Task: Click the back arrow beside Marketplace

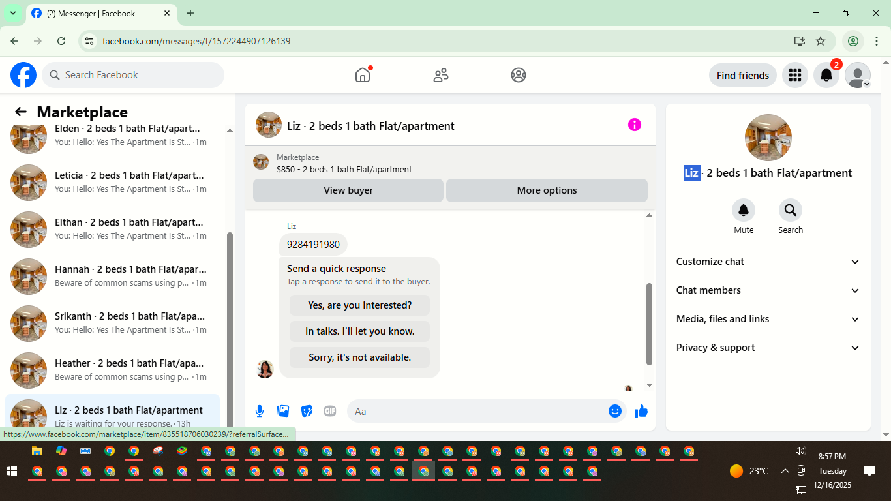Action: pyautogui.click(x=21, y=112)
